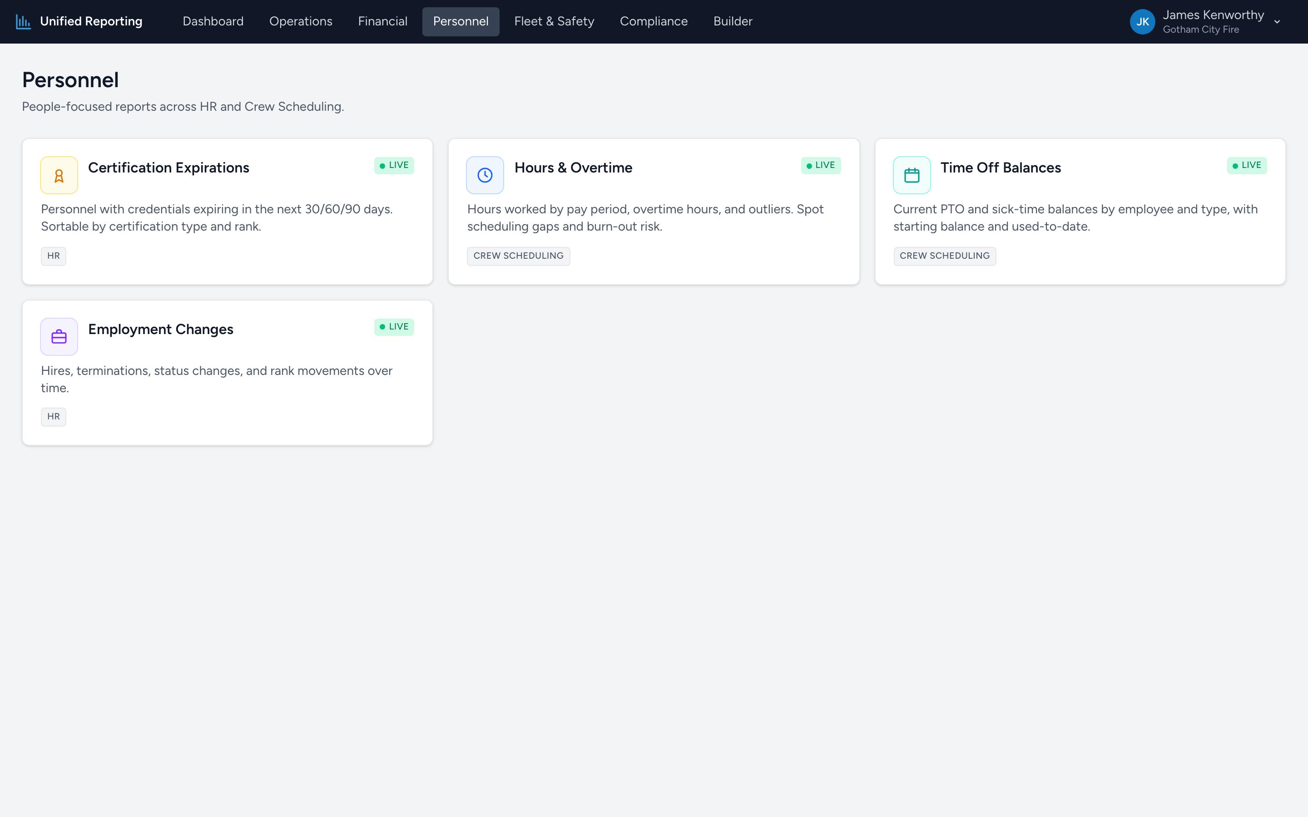Open the Builder tab

coord(733,22)
